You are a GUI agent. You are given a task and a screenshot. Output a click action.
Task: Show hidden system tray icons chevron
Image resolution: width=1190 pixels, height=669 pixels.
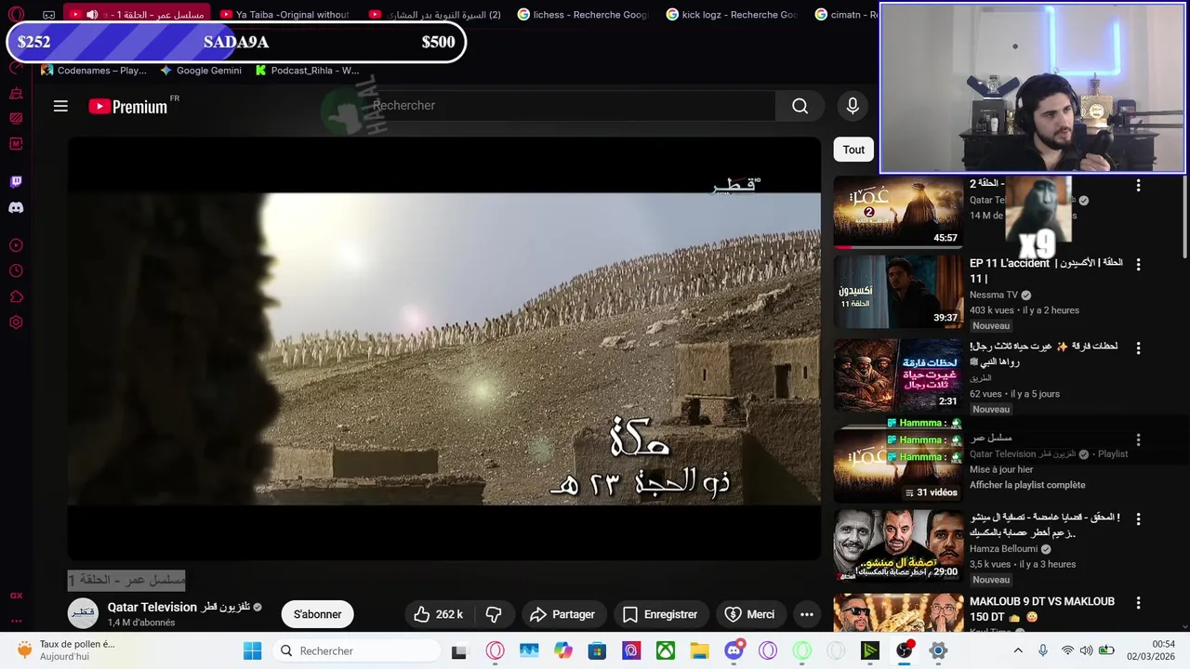point(1018,651)
